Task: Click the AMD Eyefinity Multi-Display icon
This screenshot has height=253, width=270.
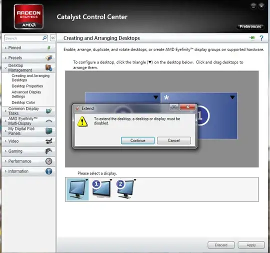Action: tap(49, 121)
